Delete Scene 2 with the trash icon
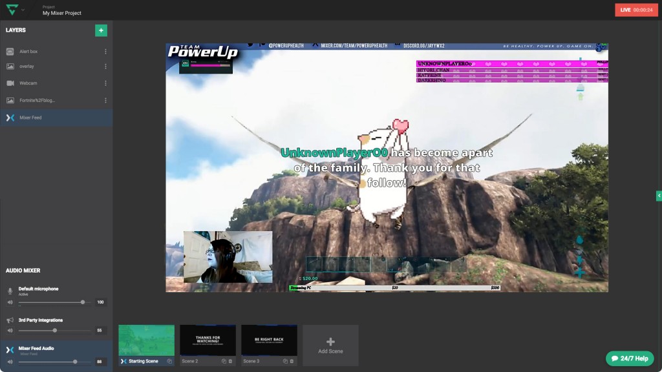The height and width of the screenshot is (372, 662). (x=231, y=362)
